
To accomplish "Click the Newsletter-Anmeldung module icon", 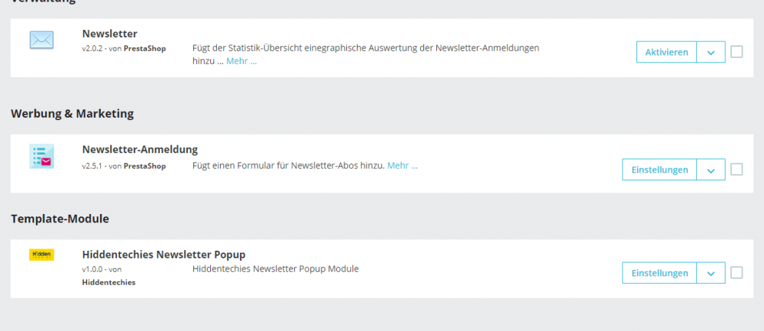I will coord(41,156).
